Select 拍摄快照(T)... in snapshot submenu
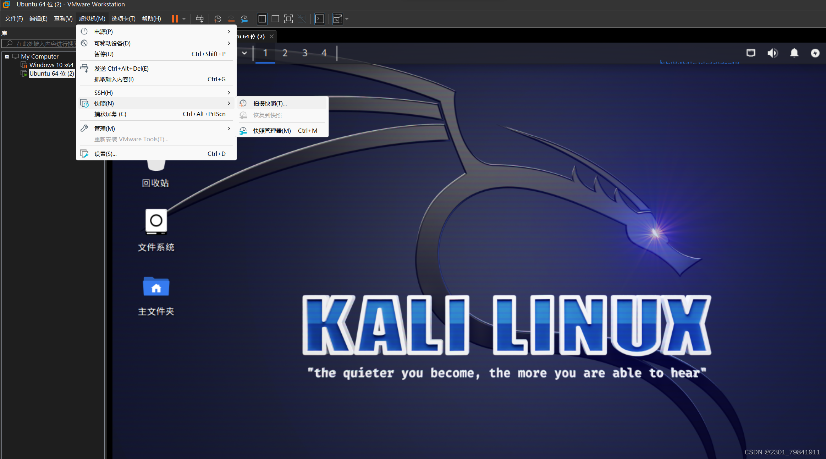Image resolution: width=826 pixels, height=459 pixels. (270, 103)
